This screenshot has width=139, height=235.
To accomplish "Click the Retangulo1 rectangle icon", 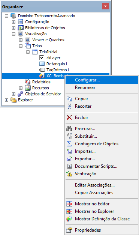I will pos(42,64).
